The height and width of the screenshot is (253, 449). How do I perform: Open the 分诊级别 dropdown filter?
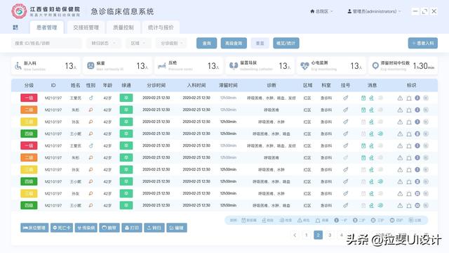coord(171,44)
